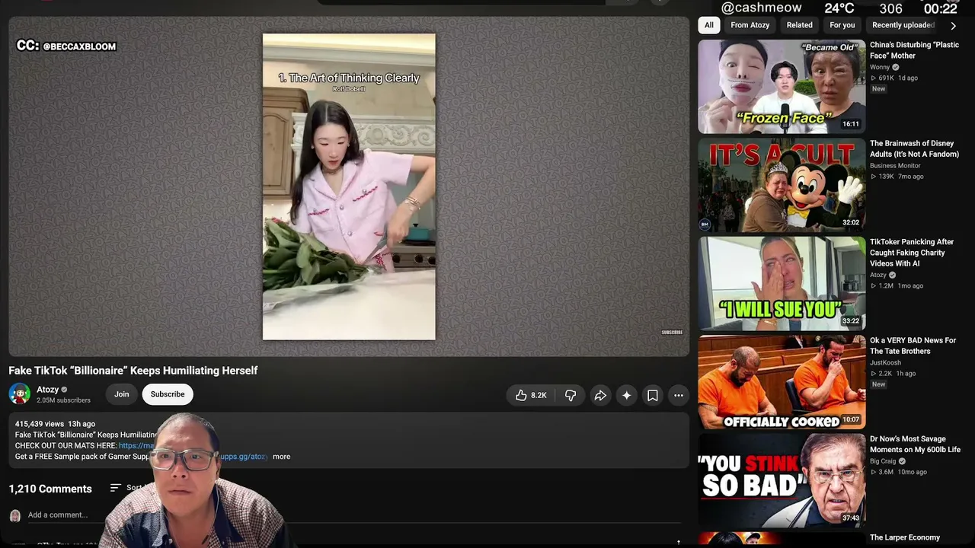Open "China's Disturbing Plastic Face Mother" title

914,50
